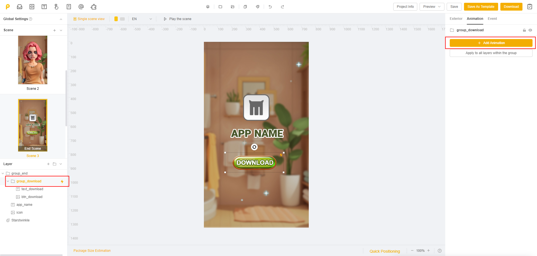The width and height of the screenshot is (537, 256).
Task: Open Package Size Estimation link
Action: click(92, 251)
